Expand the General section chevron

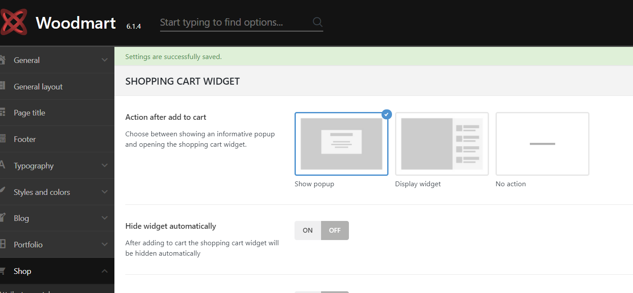pyautogui.click(x=104, y=60)
